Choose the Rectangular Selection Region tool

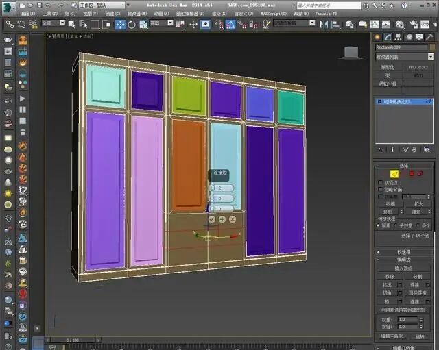[x=95, y=25]
